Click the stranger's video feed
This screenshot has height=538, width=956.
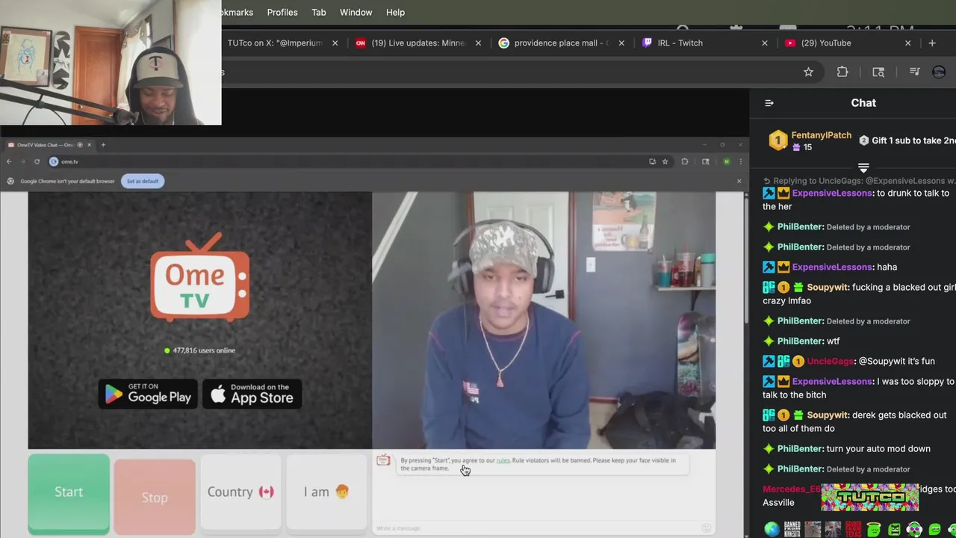click(x=544, y=321)
